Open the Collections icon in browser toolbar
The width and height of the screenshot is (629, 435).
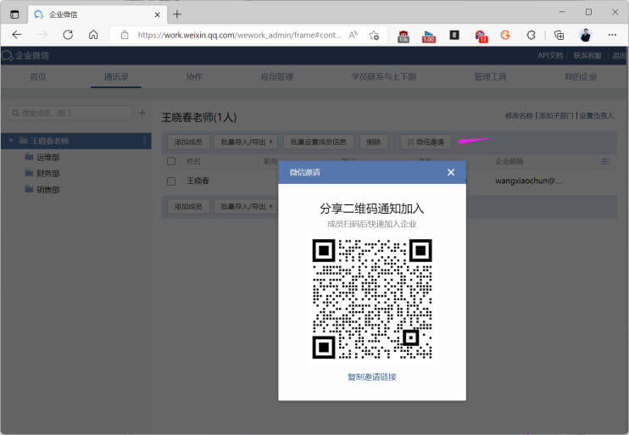[x=559, y=35]
